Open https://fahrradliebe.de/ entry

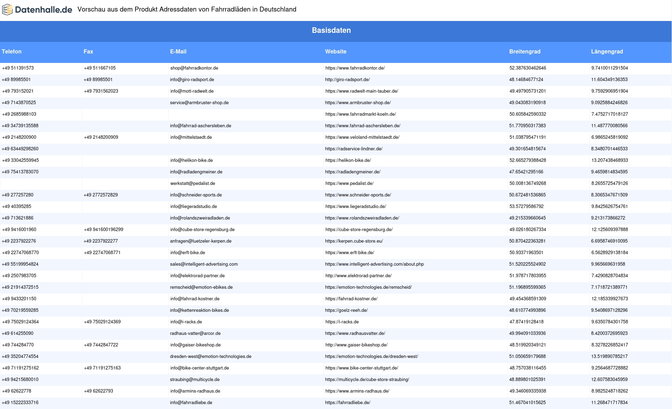[x=348, y=403]
